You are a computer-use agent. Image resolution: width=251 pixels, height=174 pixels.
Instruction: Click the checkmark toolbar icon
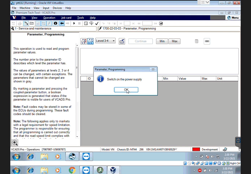tap(97, 24)
